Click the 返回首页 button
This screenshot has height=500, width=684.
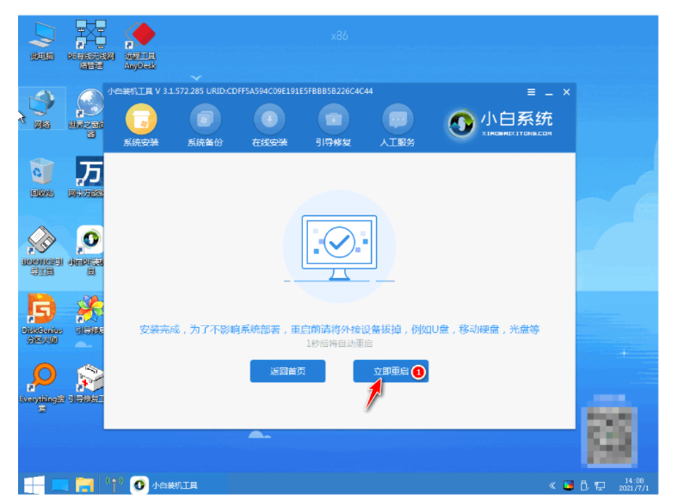click(287, 371)
